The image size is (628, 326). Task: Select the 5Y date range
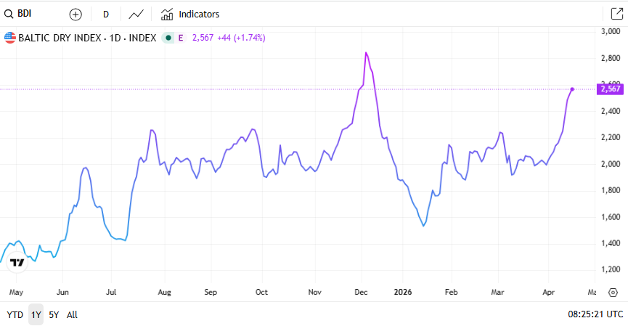point(54,315)
